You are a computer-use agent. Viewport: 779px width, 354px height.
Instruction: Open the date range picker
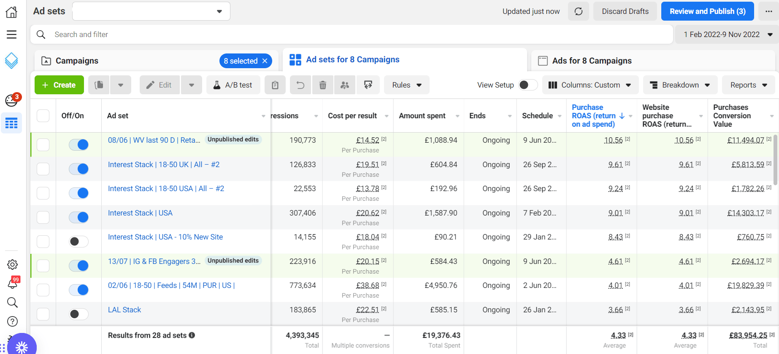[727, 35]
